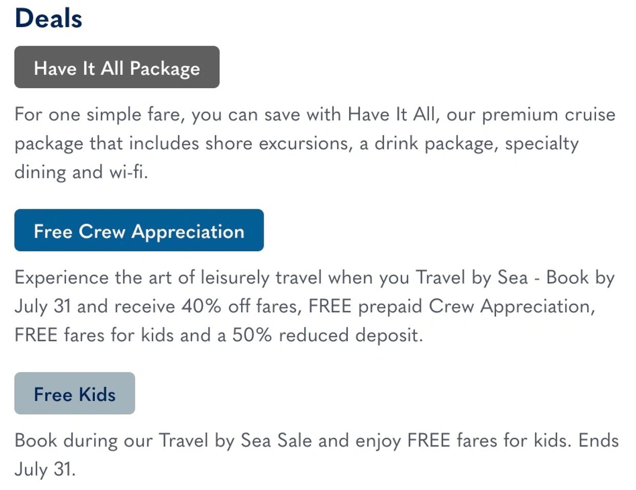Click the Deals heading
636x490 pixels.
pyautogui.click(x=49, y=18)
